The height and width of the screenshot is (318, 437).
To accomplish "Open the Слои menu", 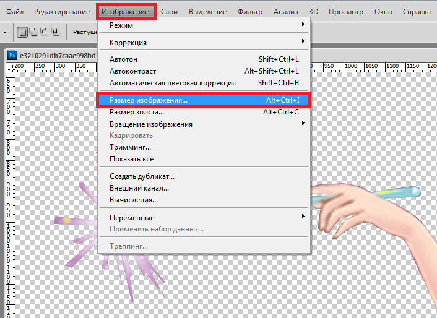I will point(170,12).
